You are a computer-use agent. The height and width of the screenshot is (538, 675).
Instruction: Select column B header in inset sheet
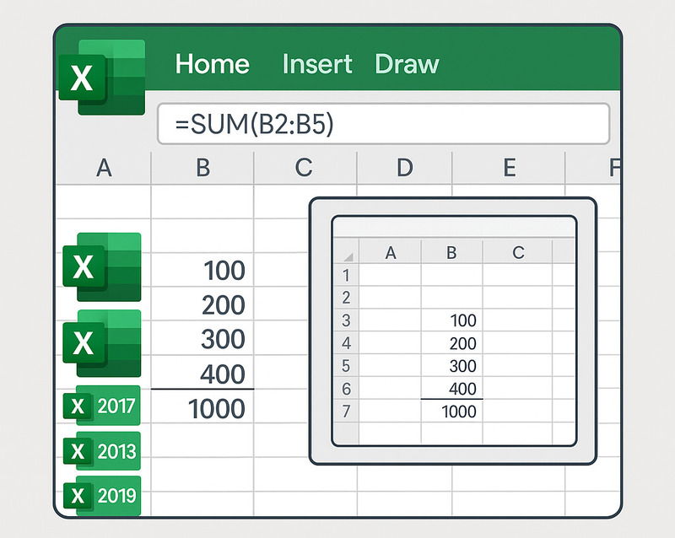tap(451, 253)
